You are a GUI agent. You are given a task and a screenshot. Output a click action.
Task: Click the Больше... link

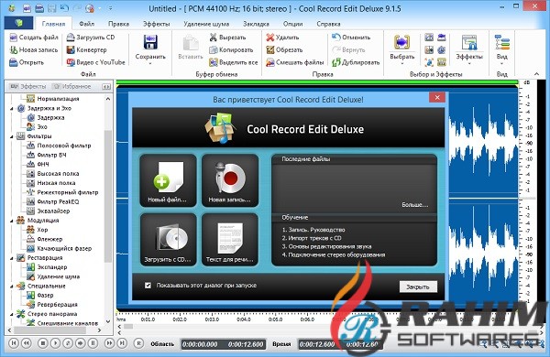tap(414, 205)
